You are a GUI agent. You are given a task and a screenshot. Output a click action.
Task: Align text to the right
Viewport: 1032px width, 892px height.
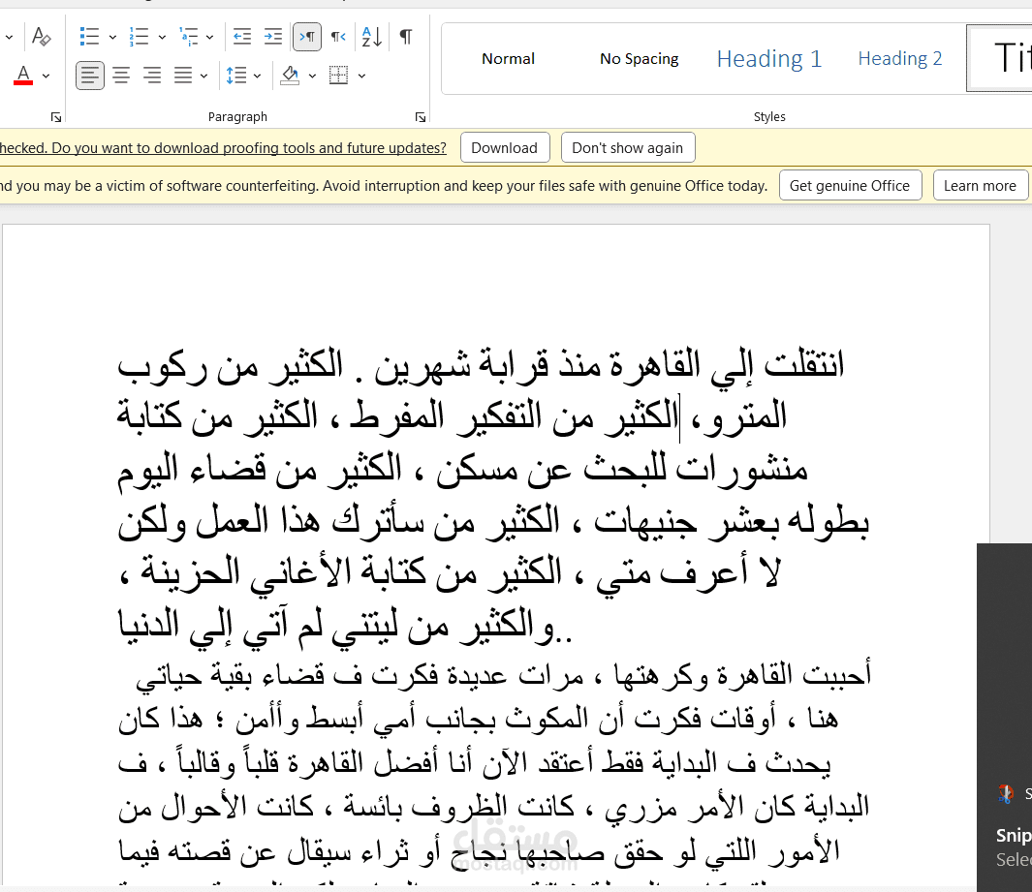[x=152, y=75]
